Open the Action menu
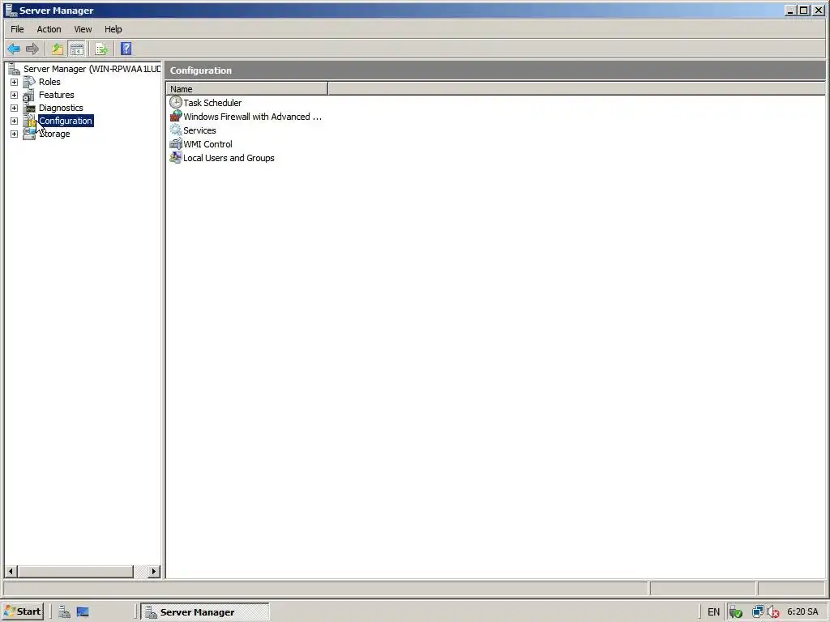Image resolution: width=830 pixels, height=622 pixels. (49, 29)
